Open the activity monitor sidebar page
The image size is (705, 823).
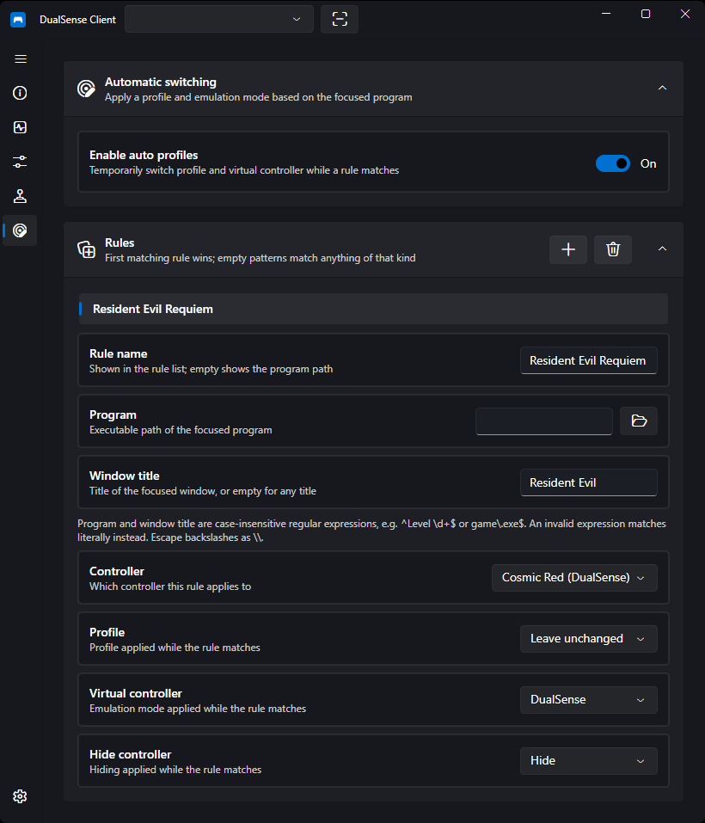point(20,127)
